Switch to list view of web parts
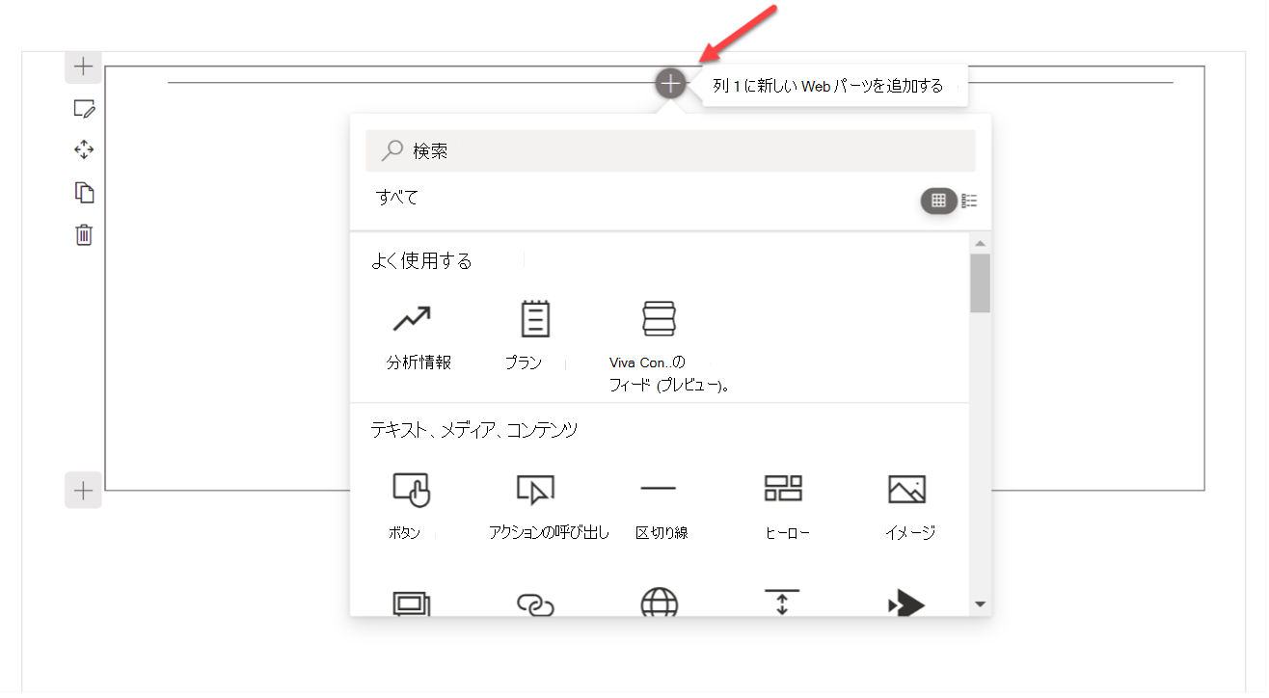This screenshot has width=1269, height=698. click(x=969, y=201)
